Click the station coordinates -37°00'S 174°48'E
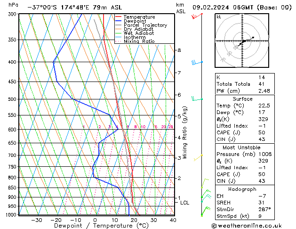This screenshot has height=229, width=296. [58, 8]
